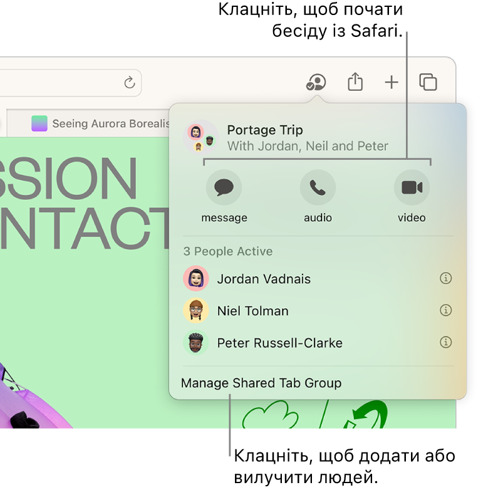This screenshot has width=488, height=490.
Task: Open info for Jordan Vadnais
Action: tap(446, 278)
